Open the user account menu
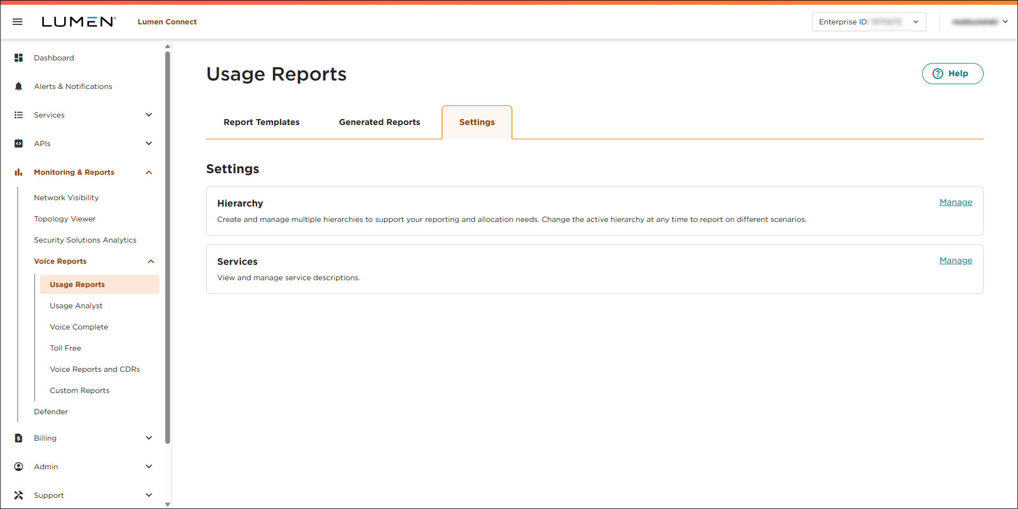This screenshot has width=1018, height=509. [x=980, y=22]
